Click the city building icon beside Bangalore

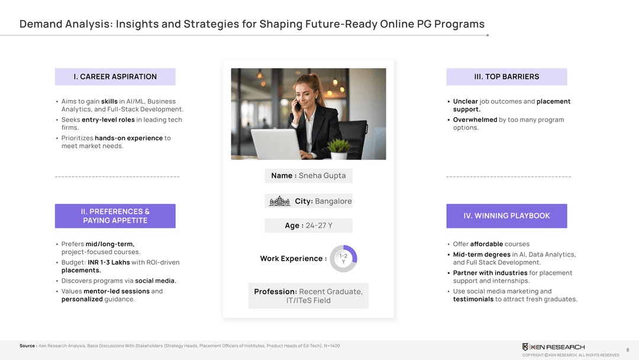click(x=280, y=201)
